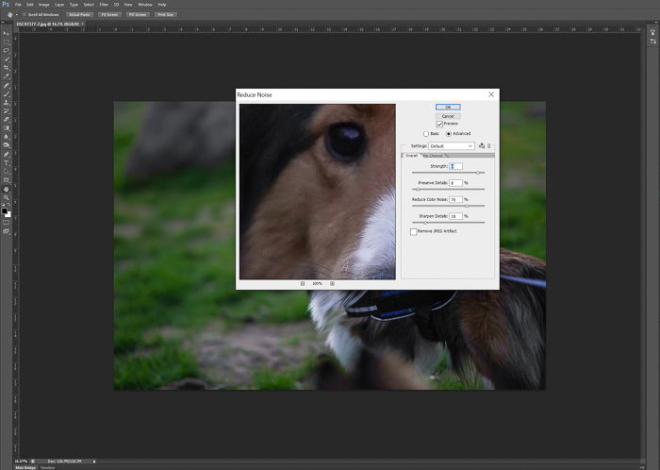Open the Settings Default dropdown
660x470 pixels.
pos(452,145)
